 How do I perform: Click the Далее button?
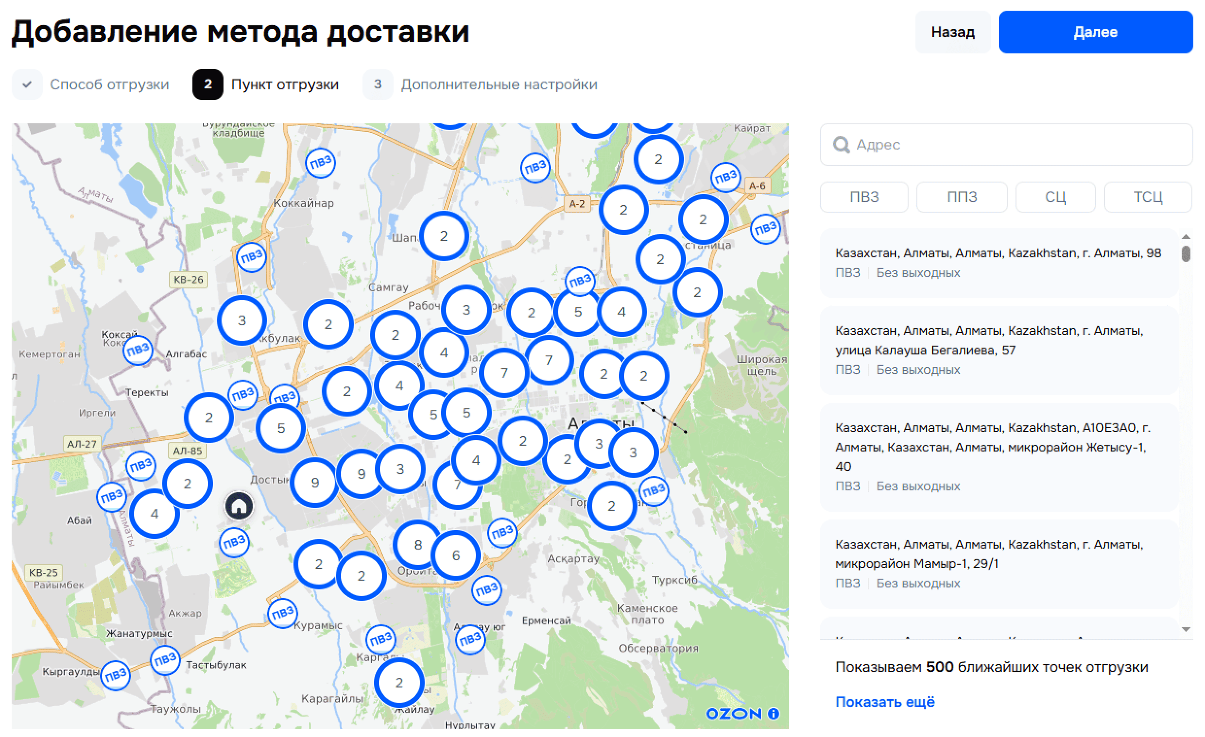click(x=1095, y=32)
